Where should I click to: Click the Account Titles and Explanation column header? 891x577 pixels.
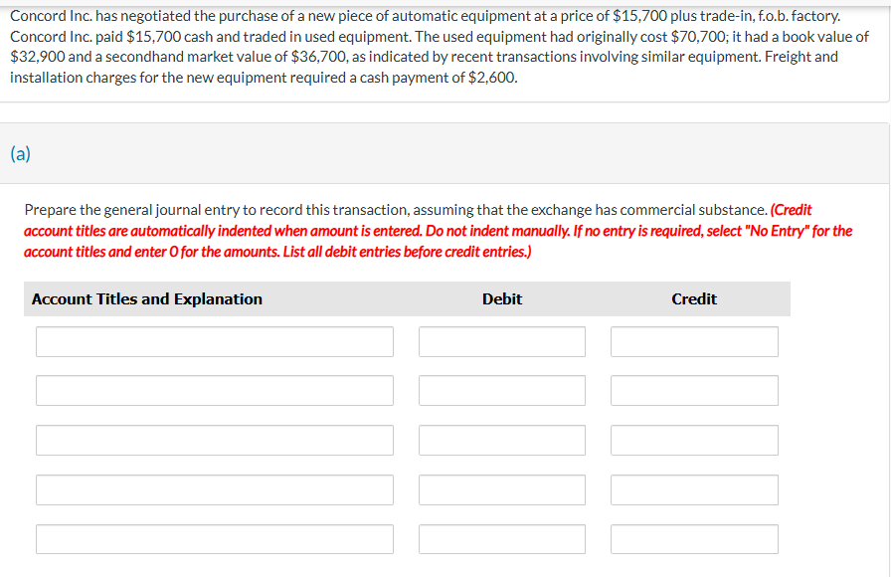coord(146,298)
